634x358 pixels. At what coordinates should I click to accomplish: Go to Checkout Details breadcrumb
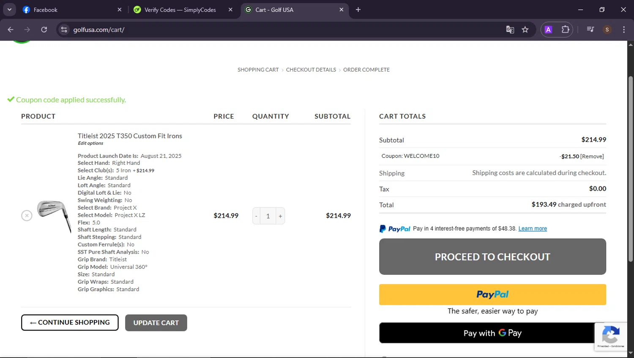tap(311, 70)
